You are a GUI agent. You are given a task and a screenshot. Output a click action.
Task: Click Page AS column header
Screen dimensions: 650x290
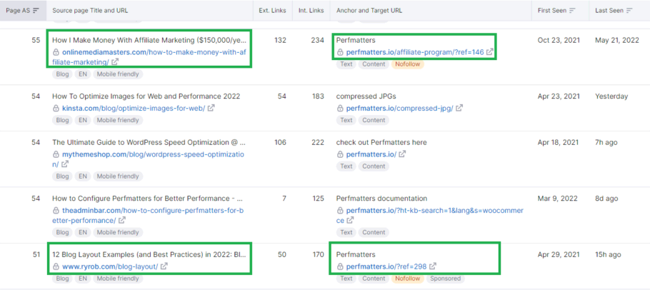click(23, 10)
